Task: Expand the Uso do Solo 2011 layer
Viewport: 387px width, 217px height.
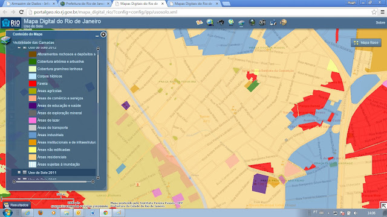Action: tap(19, 172)
